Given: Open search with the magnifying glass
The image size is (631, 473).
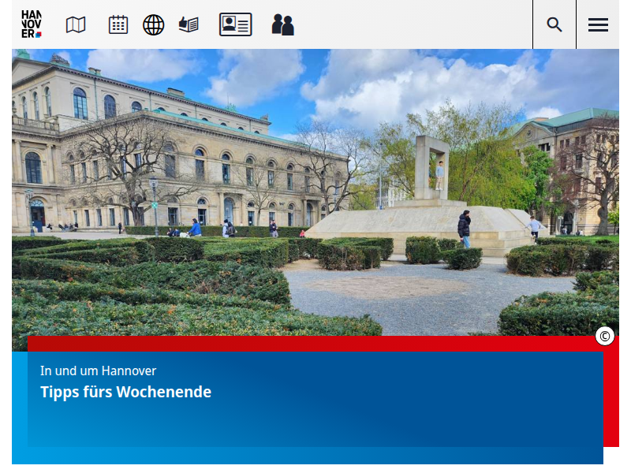Looking at the screenshot, I should pos(554,24).
